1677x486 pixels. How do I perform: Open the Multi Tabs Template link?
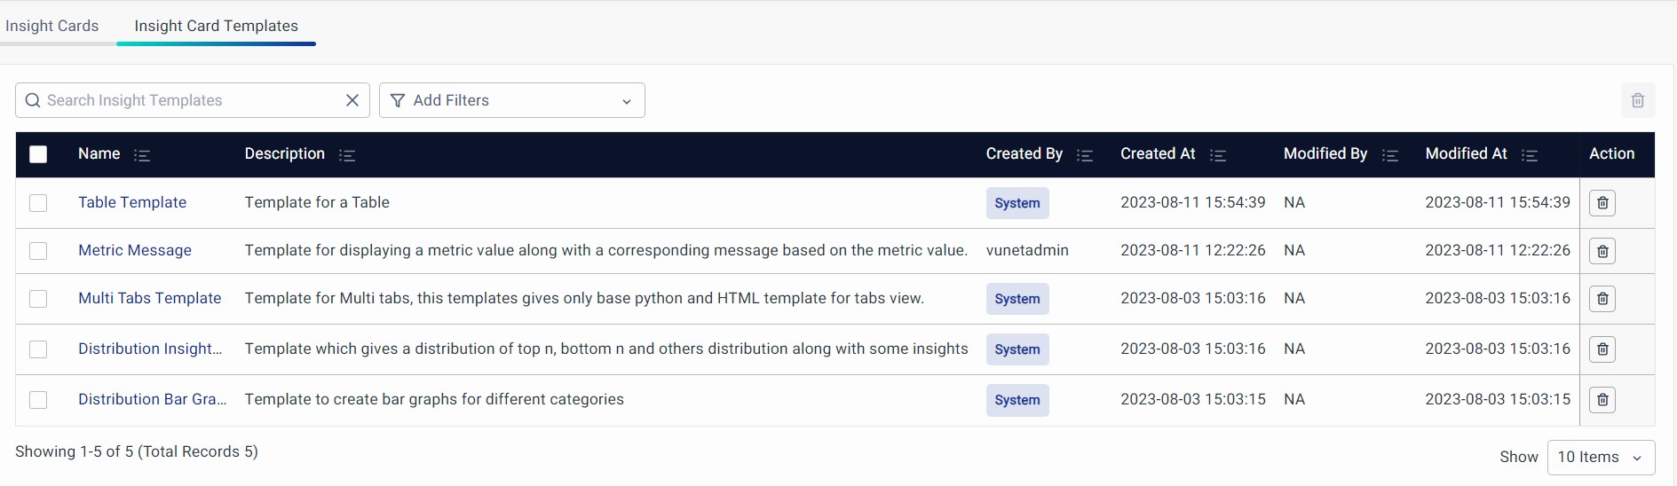149,298
